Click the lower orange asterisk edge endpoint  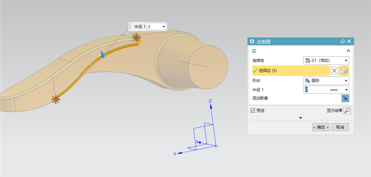coord(56,99)
